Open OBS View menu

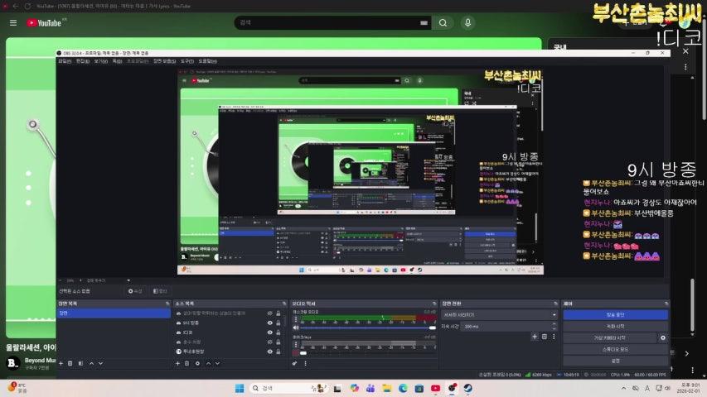tap(100, 61)
